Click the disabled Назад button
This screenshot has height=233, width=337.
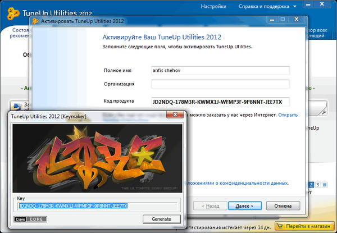210,205
